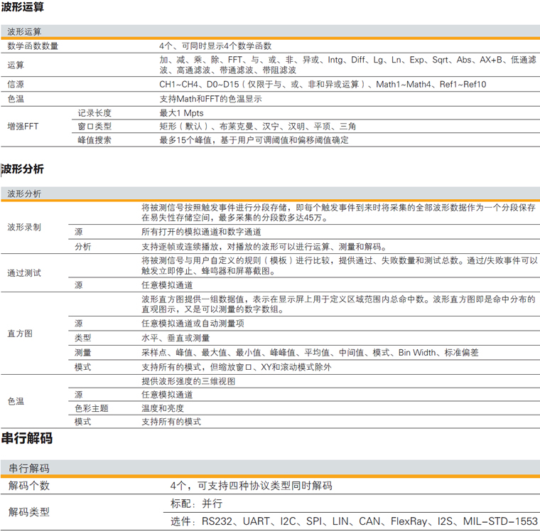Select the options line 选件：RS232、UART

click(x=354, y=521)
